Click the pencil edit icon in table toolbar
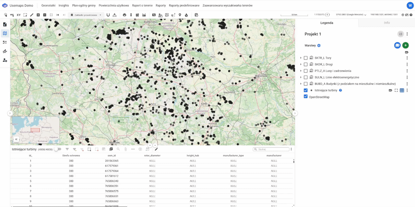415x207 pixels. pyautogui.click(x=156, y=149)
